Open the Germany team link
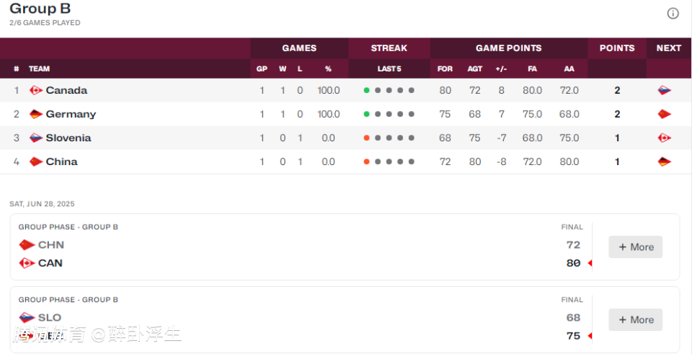 (x=71, y=115)
